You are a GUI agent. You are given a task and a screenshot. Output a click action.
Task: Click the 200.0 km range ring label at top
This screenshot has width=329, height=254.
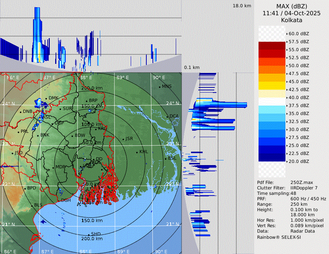pyautogui.click(x=92, y=88)
